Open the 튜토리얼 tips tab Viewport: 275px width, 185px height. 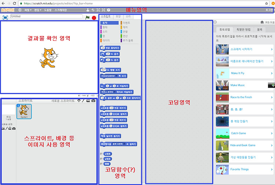click(225, 30)
